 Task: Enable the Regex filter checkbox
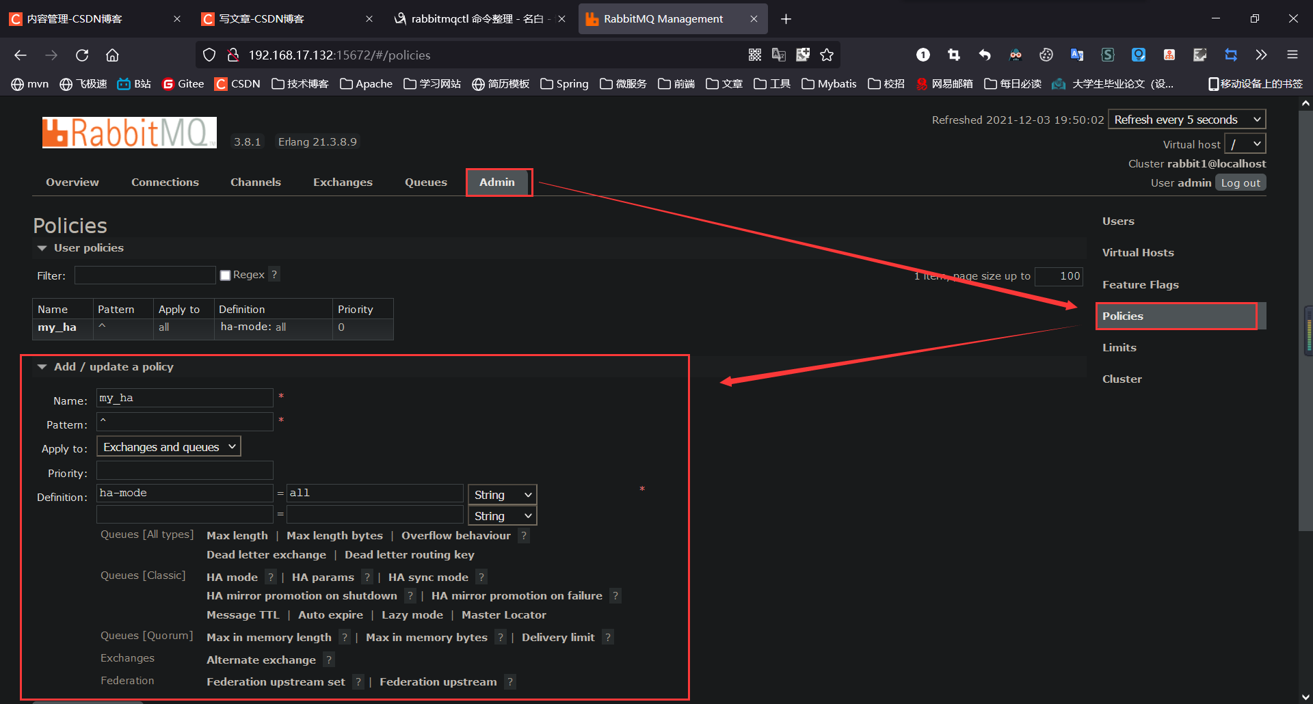[225, 275]
